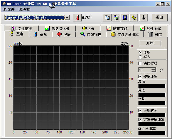This screenshot has height=139, width=172.
Task: Open the 错误扫描 tab with magnifier icon
Action: (x=91, y=34)
